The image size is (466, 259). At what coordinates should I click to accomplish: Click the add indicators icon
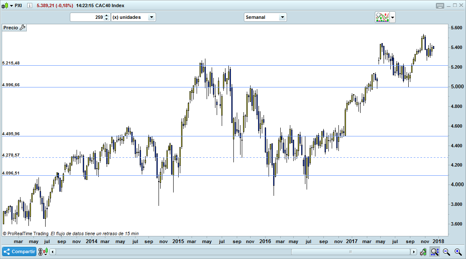coord(382,17)
